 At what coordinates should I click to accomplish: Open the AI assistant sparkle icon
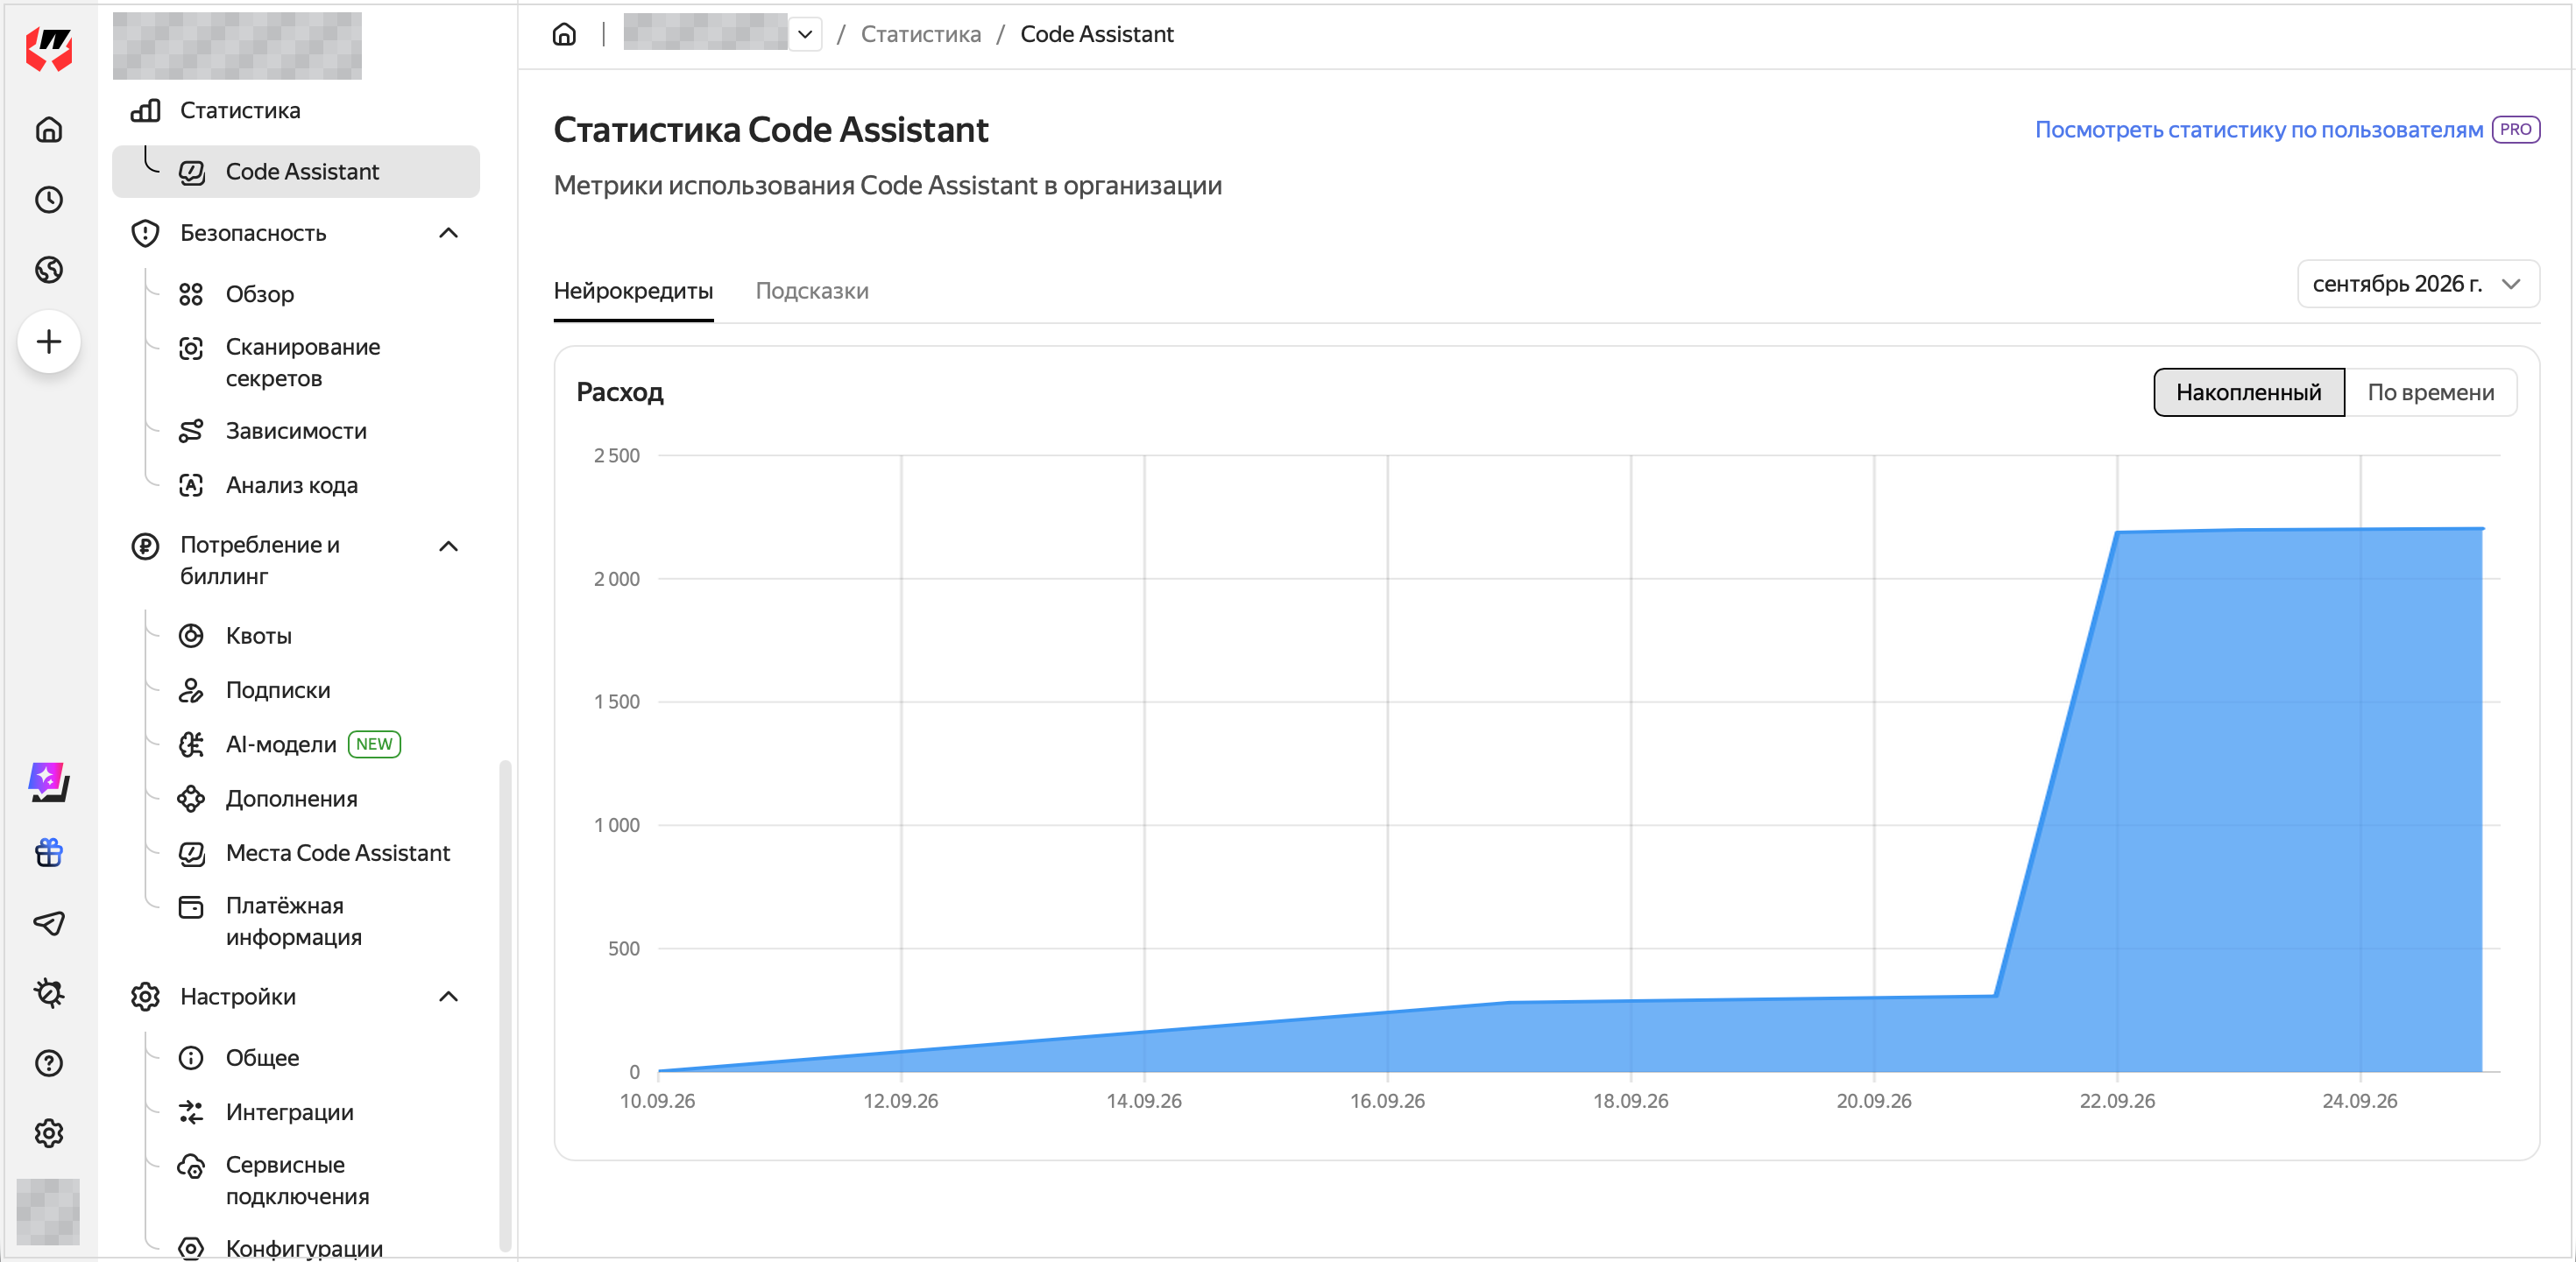tap(49, 782)
